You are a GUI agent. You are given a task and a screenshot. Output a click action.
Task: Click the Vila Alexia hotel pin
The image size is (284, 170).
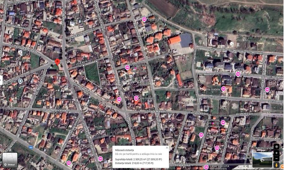[x=68, y=163]
